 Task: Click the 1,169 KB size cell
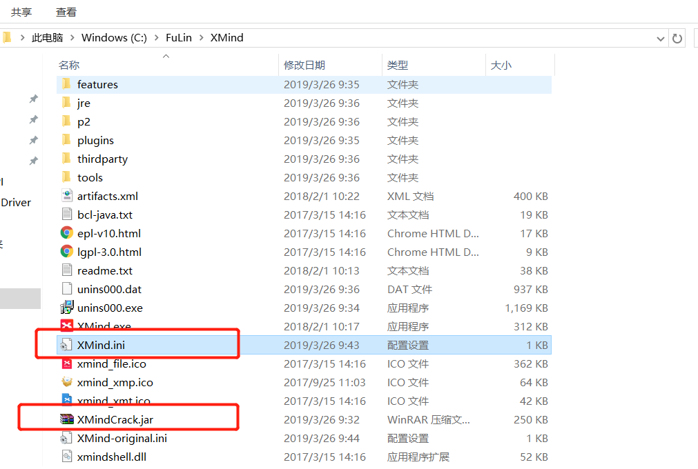[526, 308]
